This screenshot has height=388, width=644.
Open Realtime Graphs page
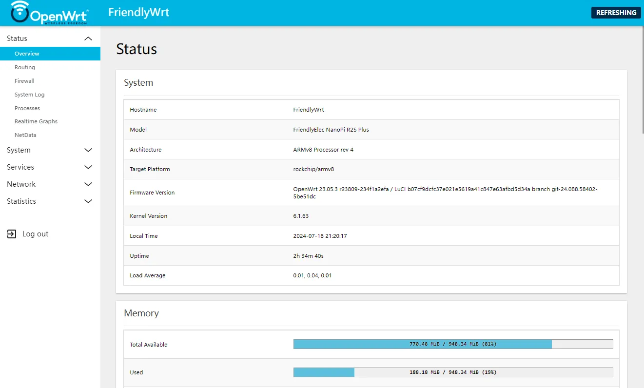[x=36, y=121]
